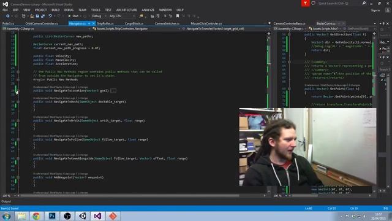Collapse the NavigateToFollow method outline
This screenshot has width=392, height=221.
(x=18, y=139)
